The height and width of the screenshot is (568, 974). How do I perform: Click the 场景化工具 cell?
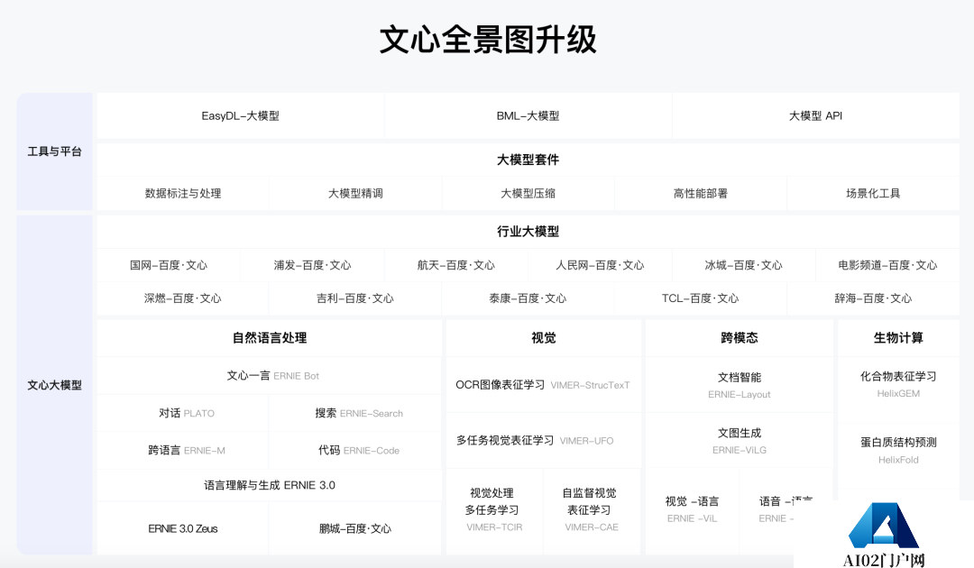coord(873,193)
